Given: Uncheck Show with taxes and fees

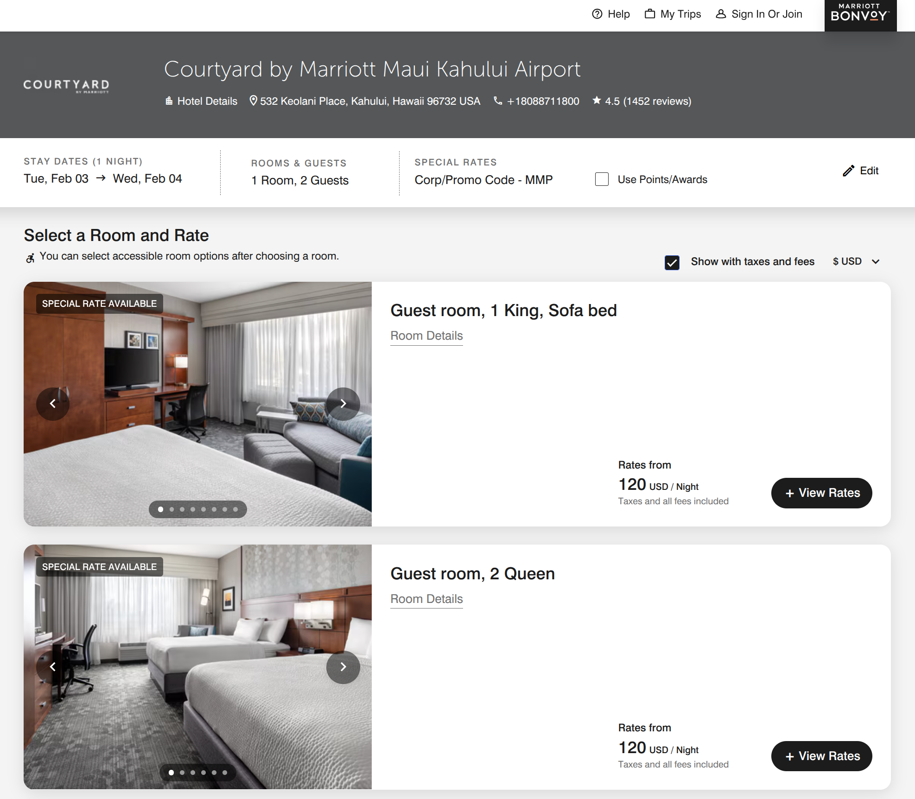Looking at the screenshot, I should point(672,262).
